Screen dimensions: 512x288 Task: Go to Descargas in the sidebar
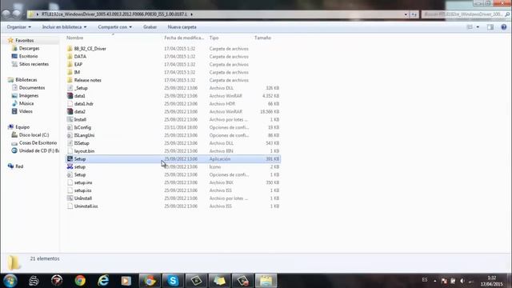29,48
